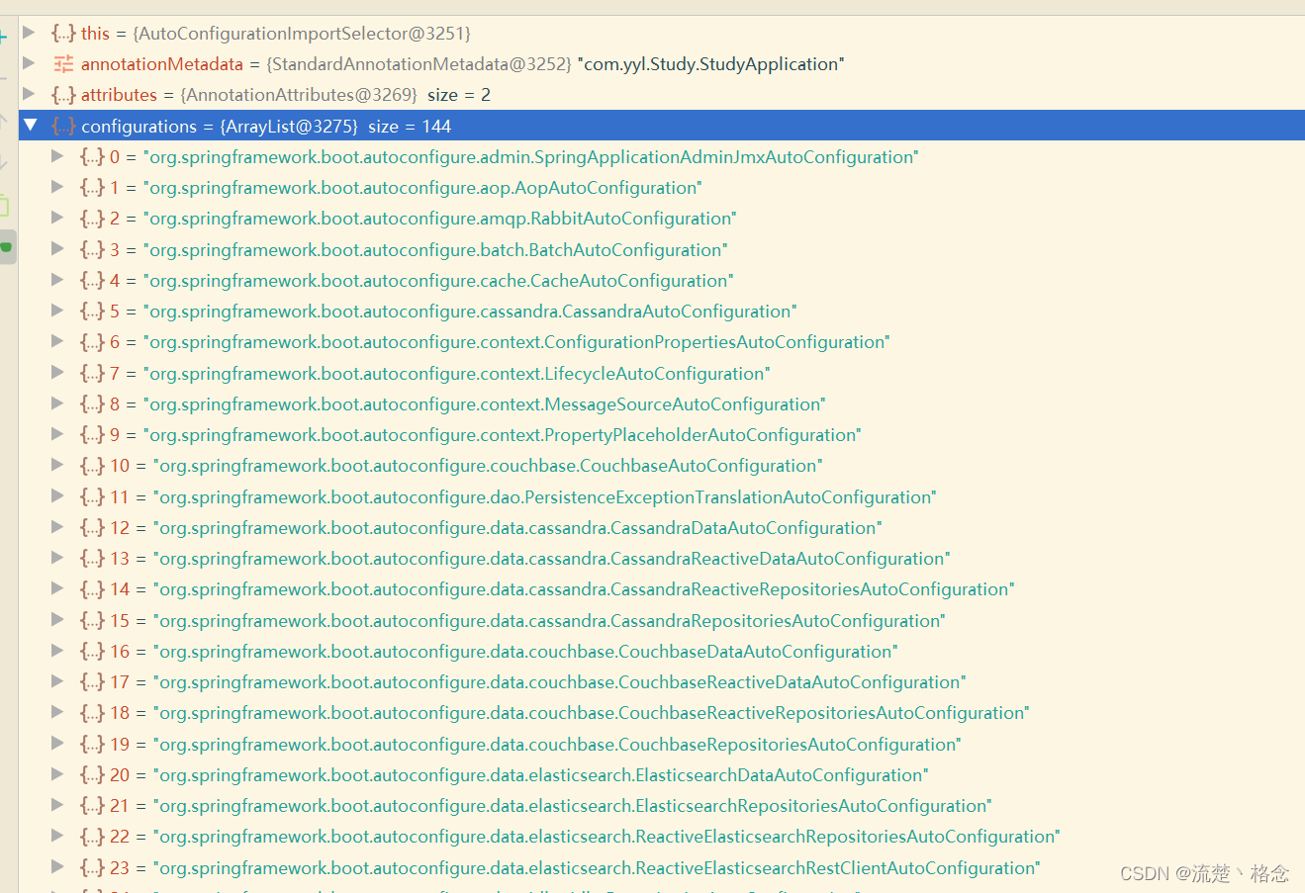Click the object icon of entry 8
The image size is (1305, 893).
[x=92, y=404]
